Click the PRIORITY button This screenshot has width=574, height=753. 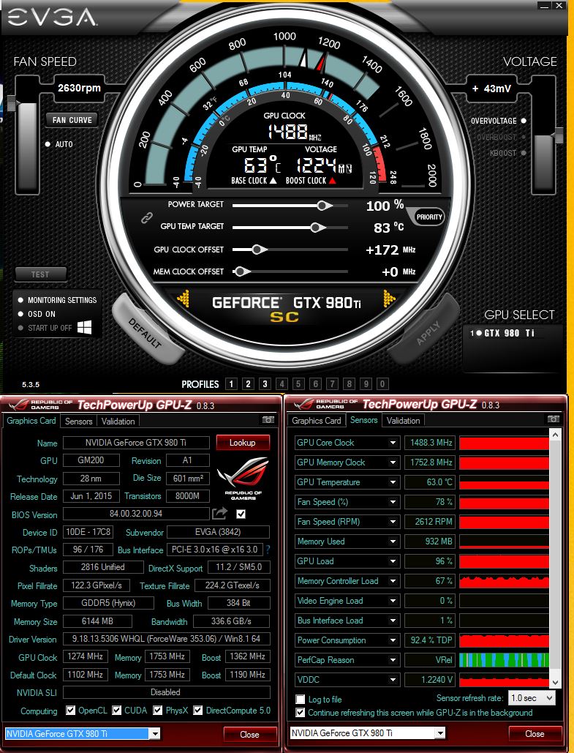point(428,217)
